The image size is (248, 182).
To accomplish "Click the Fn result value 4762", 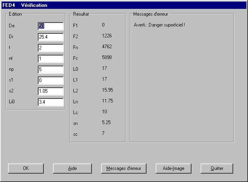I will tap(106, 47).
